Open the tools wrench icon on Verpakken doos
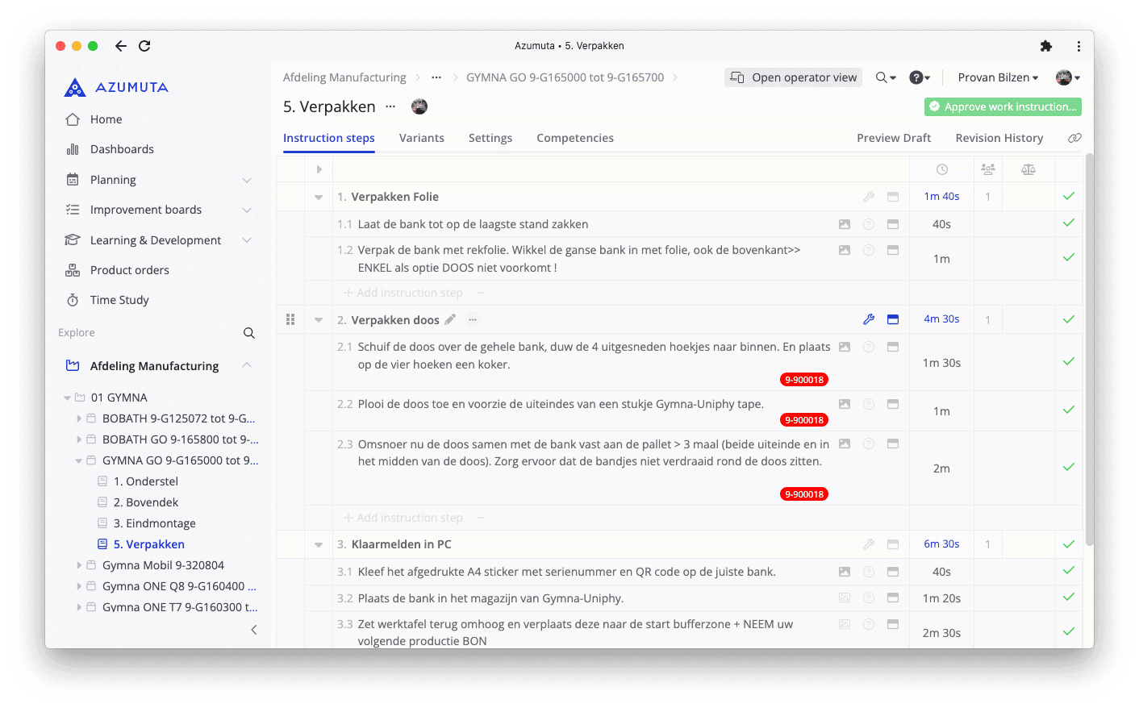Image resolution: width=1139 pixels, height=708 pixels. pos(869,319)
